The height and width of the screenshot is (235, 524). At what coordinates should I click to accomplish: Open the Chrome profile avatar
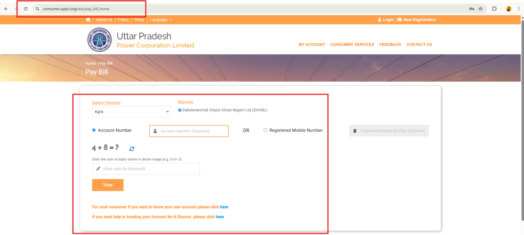click(x=509, y=9)
